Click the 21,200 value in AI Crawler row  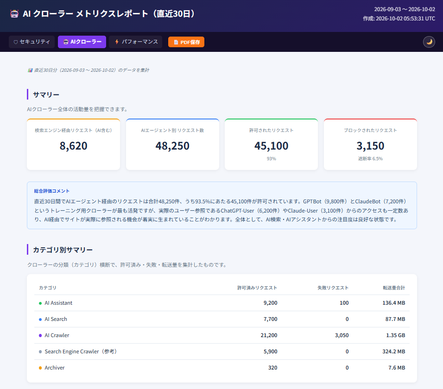269,335
